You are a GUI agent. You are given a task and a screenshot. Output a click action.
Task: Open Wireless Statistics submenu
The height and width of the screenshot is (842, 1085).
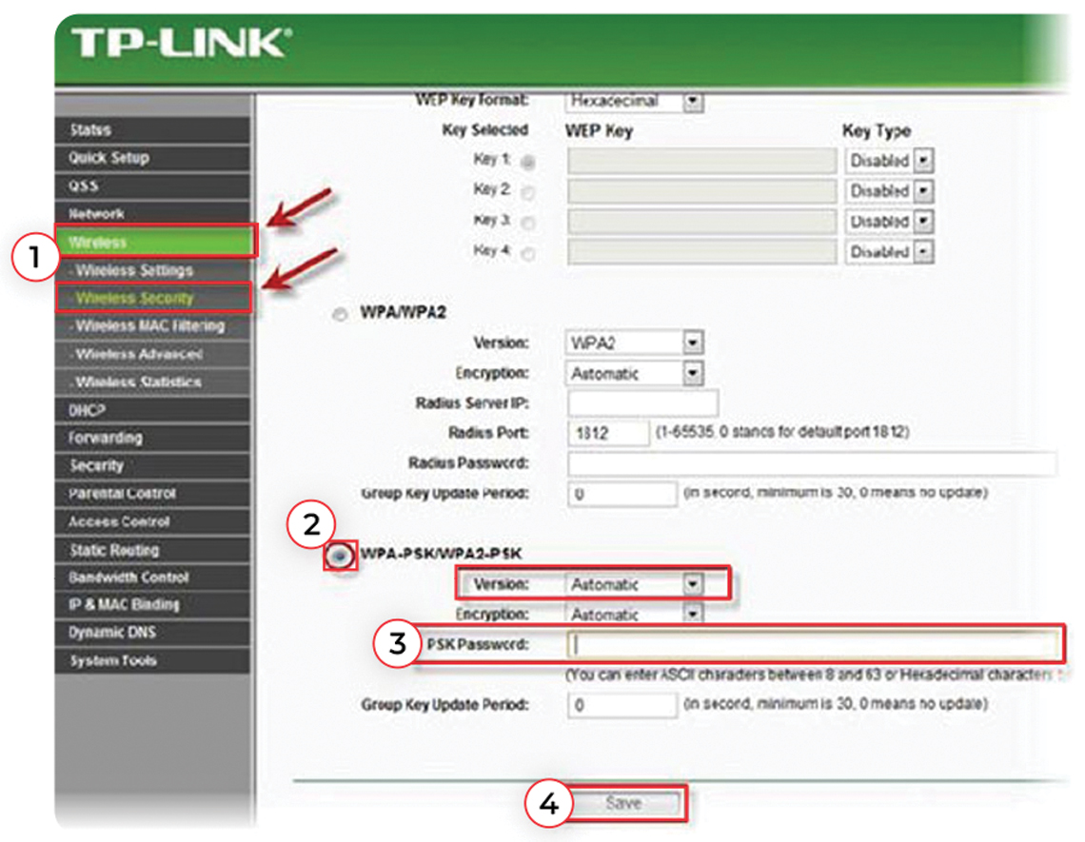click(152, 382)
